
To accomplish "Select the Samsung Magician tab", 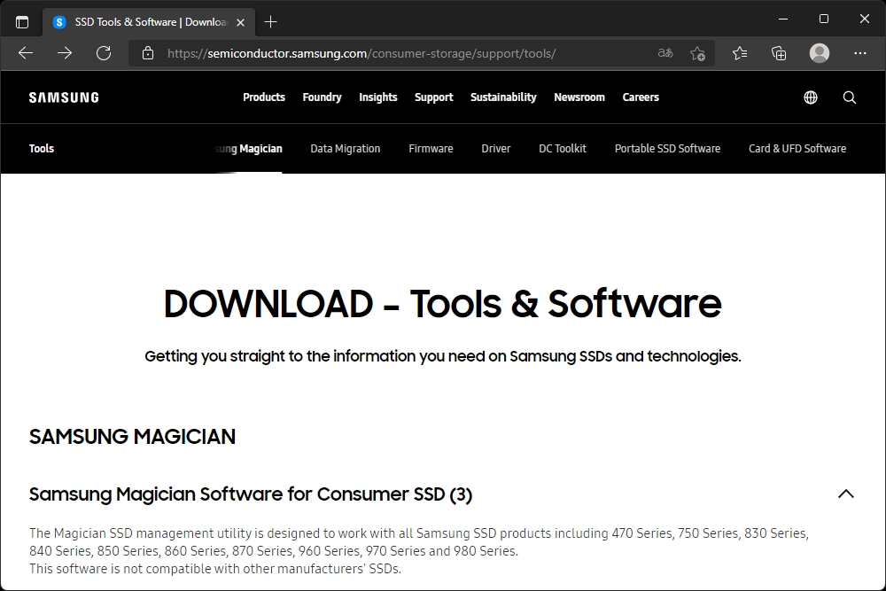I will pos(249,149).
